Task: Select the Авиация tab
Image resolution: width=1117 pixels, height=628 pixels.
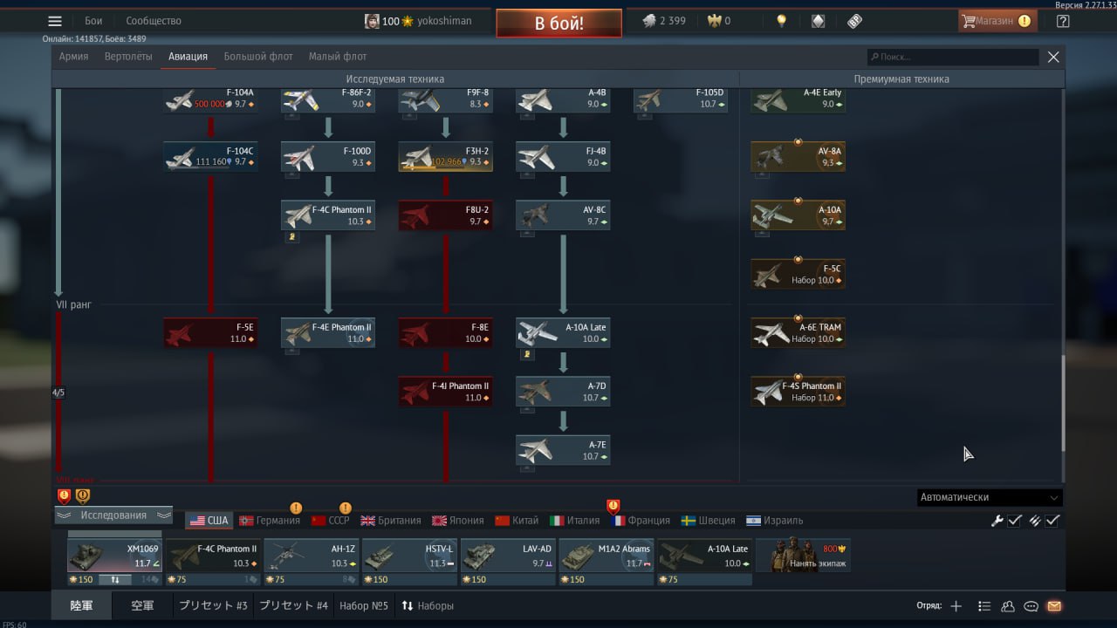Action: tap(188, 57)
